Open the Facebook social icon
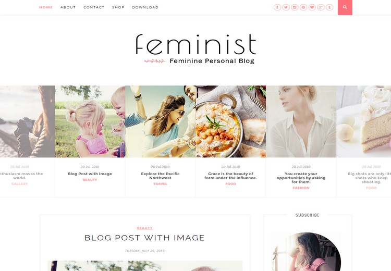The width and height of the screenshot is (391, 271). [x=277, y=7]
